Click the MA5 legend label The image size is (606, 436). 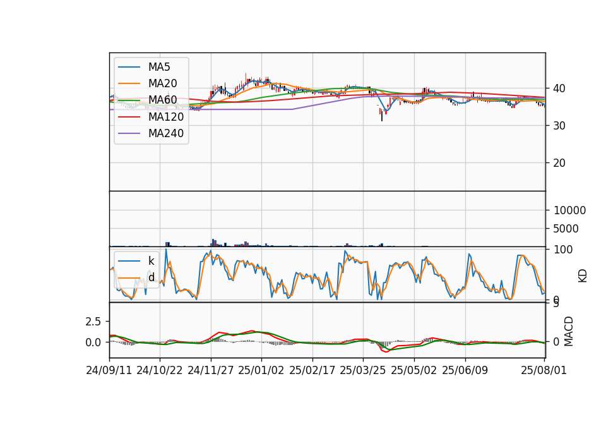click(x=159, y=67)
